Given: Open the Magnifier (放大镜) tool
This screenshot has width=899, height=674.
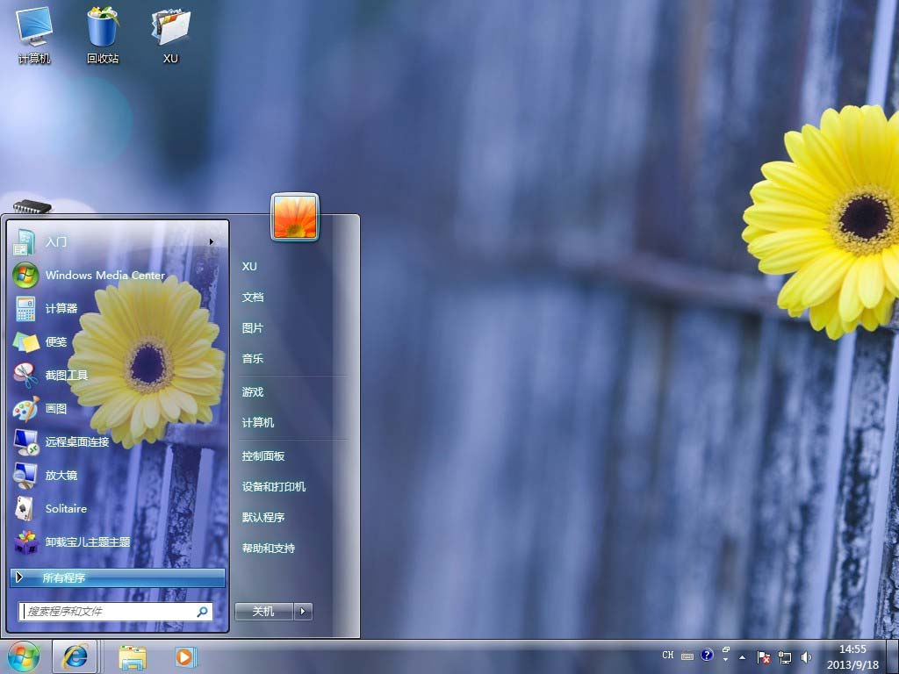Looking at the screenshot, I should [x=61, y=475].
